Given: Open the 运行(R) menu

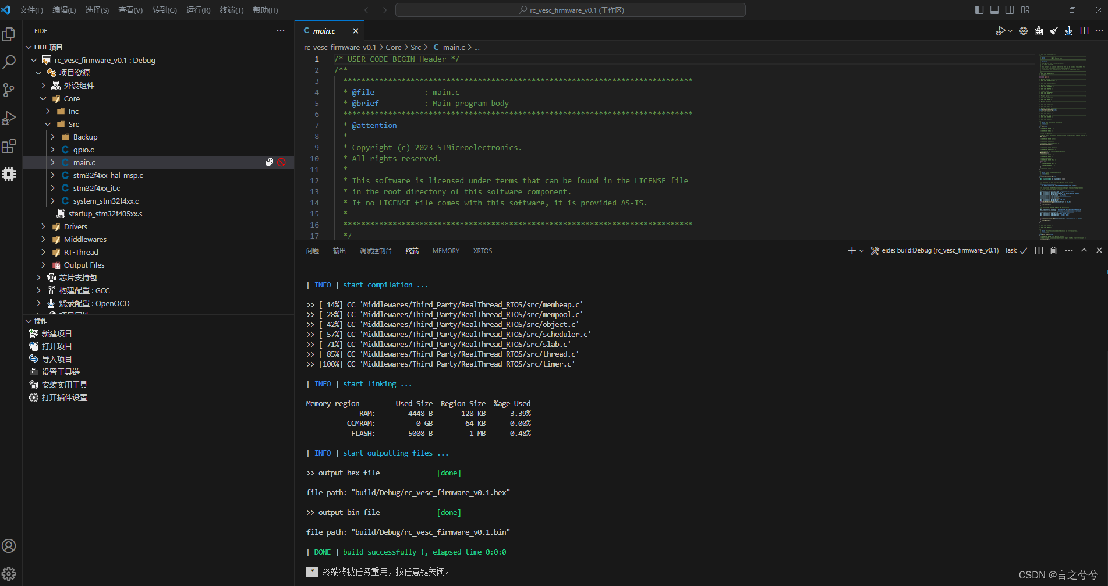Looking at the screenshot, I should (x=198, y=10).
